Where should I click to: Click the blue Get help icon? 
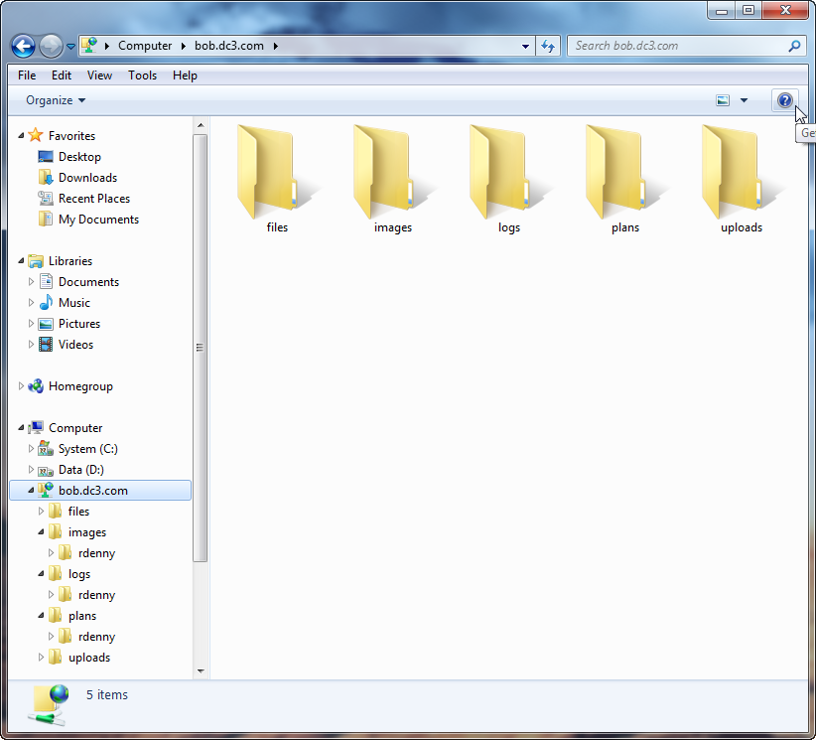pyautogui.click(x=785, y=100)
